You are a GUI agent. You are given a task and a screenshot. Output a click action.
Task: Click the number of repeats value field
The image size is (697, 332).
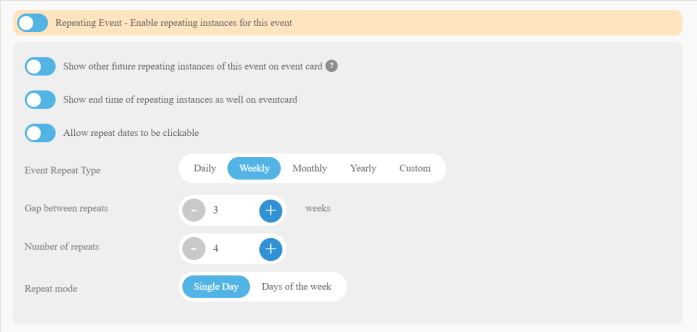(232, 249)
